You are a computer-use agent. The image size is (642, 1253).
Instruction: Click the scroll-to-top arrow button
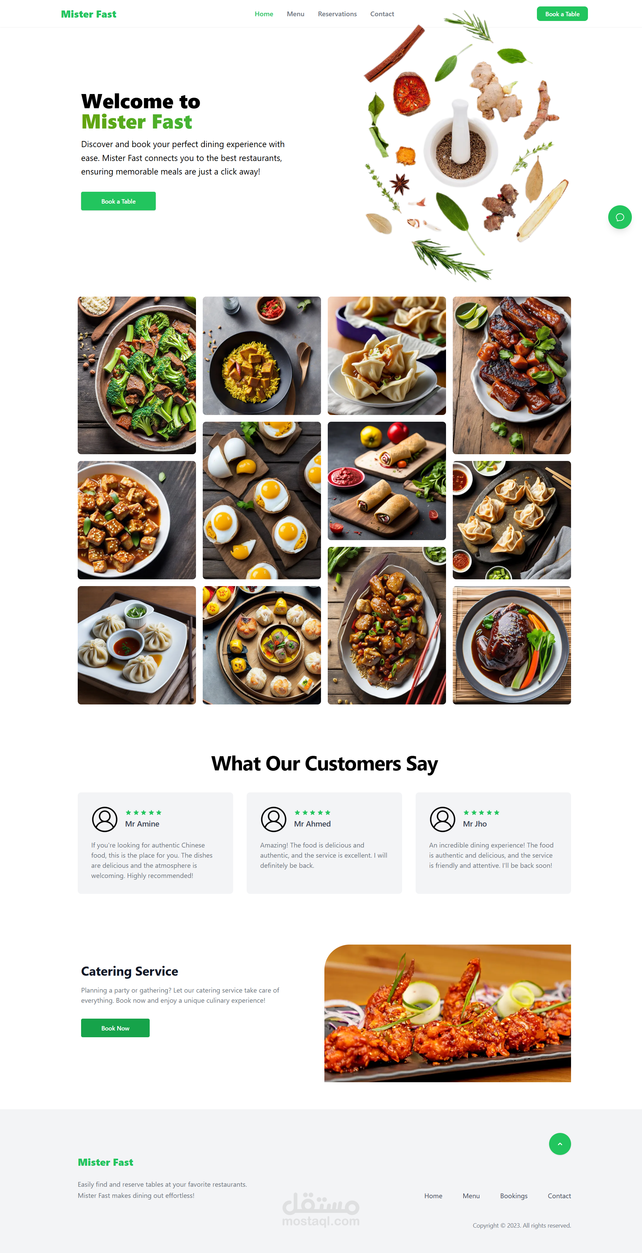coord(560,1143)
